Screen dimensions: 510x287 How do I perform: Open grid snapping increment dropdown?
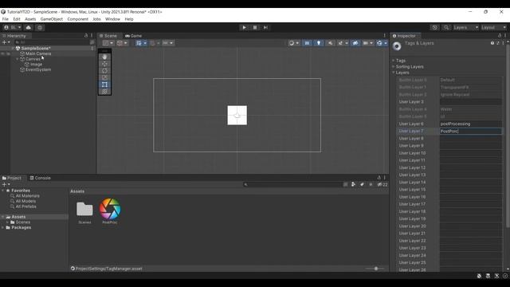pos(168,43)
